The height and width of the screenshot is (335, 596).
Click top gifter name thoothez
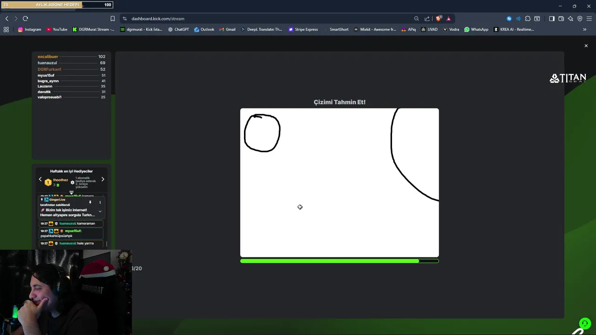pos(61,180)
